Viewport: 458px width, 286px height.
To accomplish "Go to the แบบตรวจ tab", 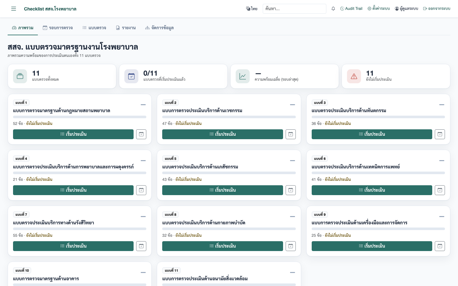I will (x=94, y=28).
